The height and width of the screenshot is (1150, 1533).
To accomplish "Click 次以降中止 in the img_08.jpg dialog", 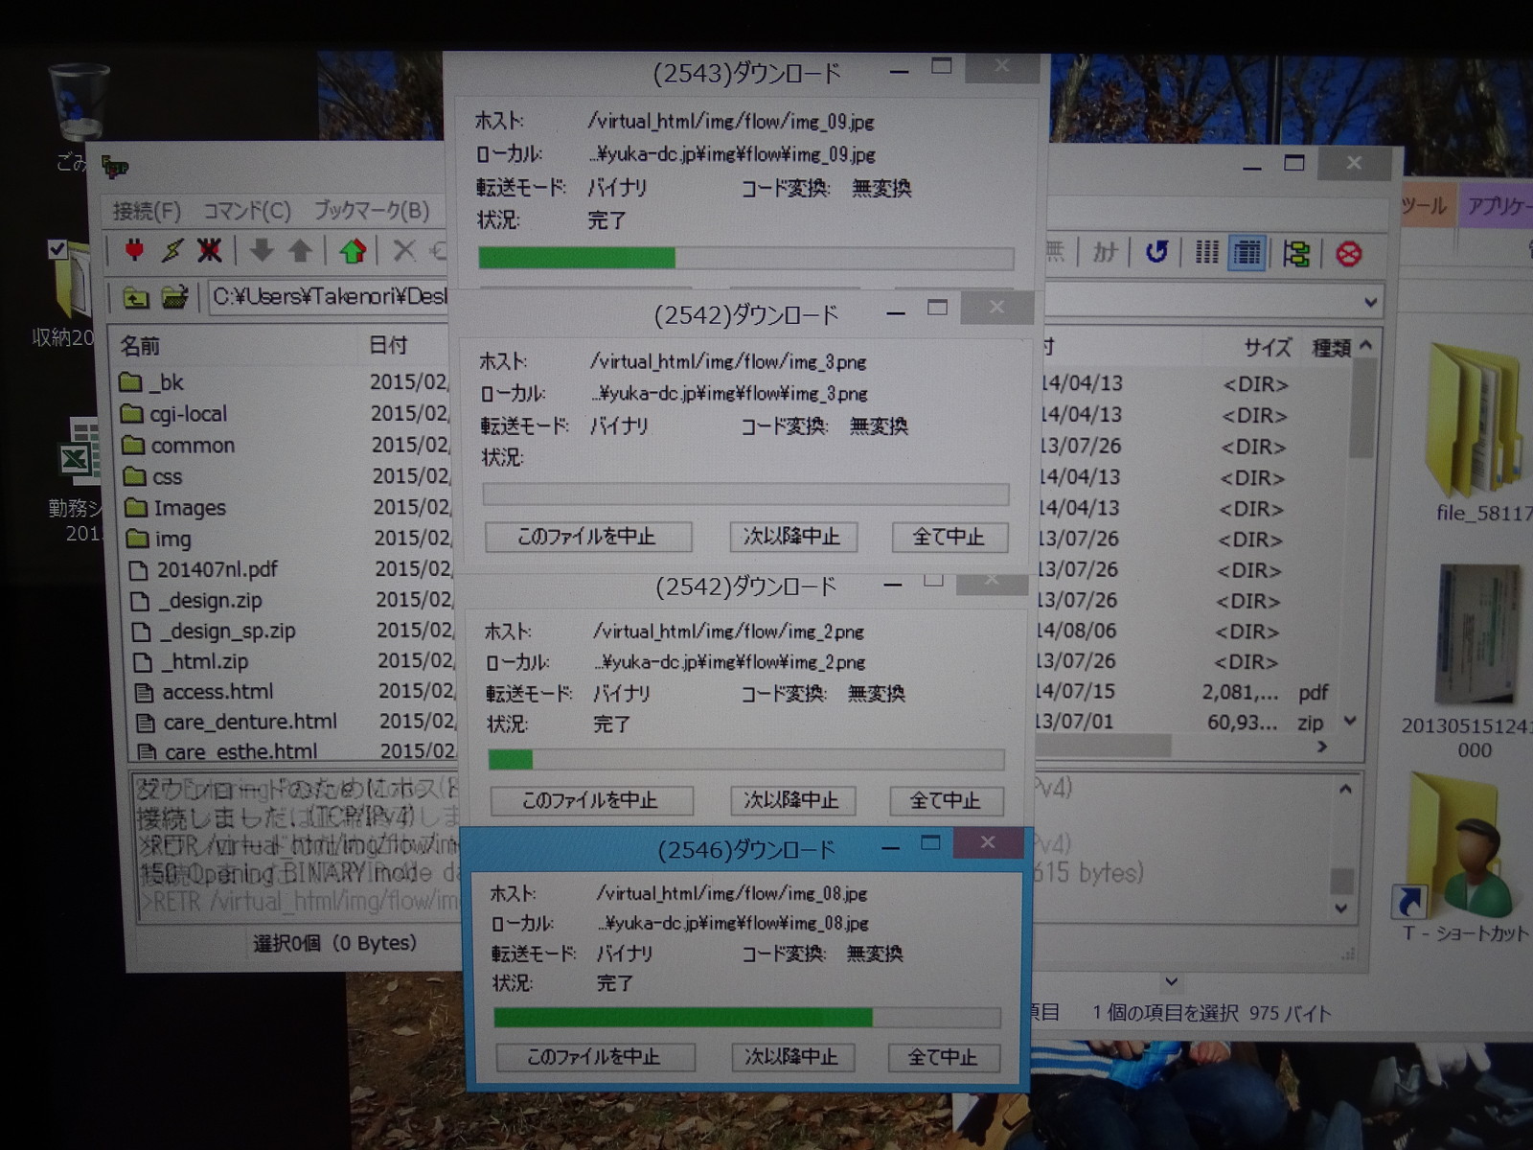I will pyautogui.click(x=792, y=1057).
